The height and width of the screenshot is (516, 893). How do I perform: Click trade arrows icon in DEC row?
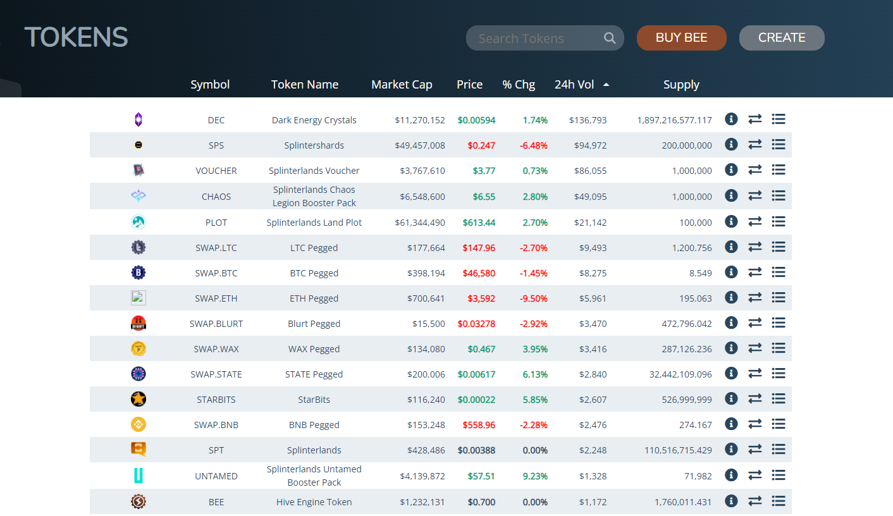(x=754, y=119)
